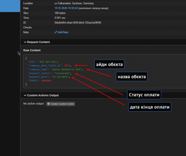Select the highlighted blue request in sidebar

click(10, 6)
